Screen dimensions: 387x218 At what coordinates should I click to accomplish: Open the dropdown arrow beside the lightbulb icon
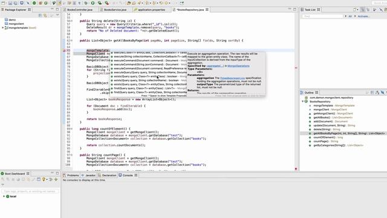click(47, 179)
